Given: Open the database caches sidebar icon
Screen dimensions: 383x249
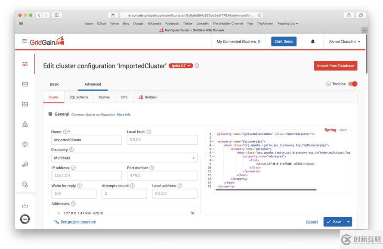Looking at the screenshot, I should click(x=25, y=164).
